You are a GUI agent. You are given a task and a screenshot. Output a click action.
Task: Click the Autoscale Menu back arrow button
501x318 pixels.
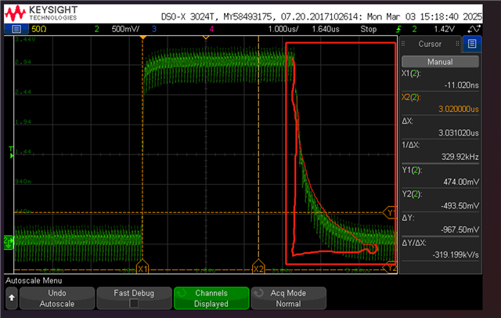pyautogui.click(x=12, y=298)
